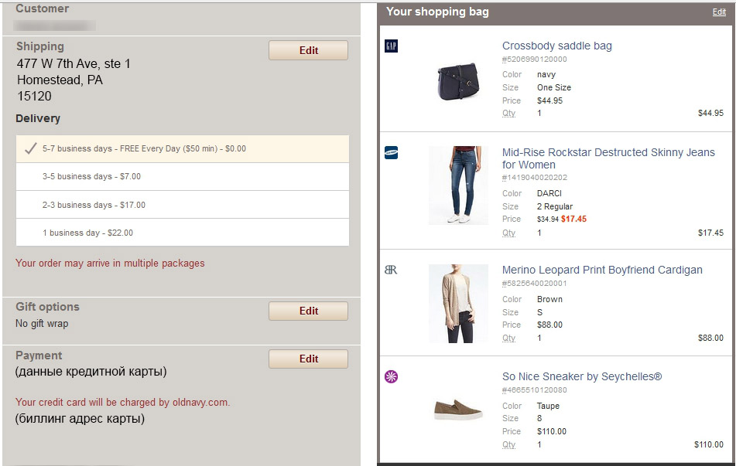Edit the Shipping address
The height and width of the screenshot is (466, 736).
pos(308,50)
